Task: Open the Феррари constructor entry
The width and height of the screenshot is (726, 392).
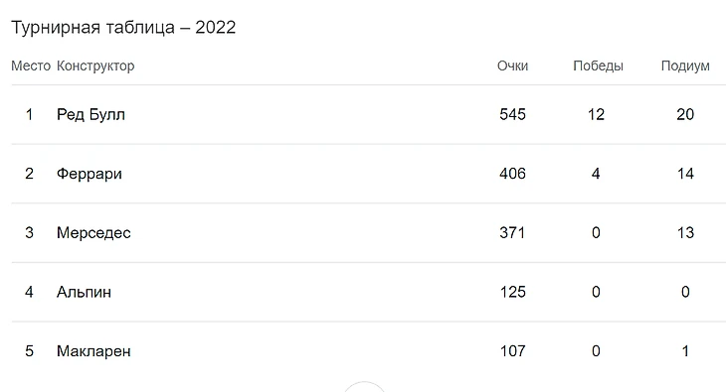Action: pyautogui.click(x=90, y=174)
